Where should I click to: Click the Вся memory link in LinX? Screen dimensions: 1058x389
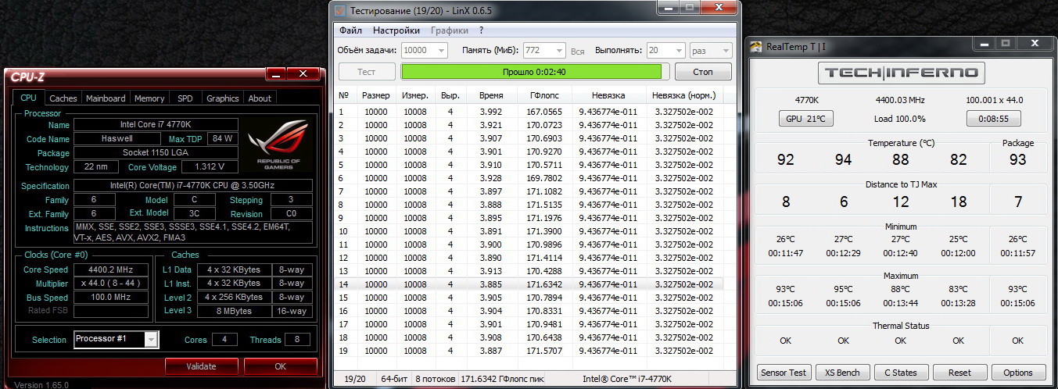coord(578,51)
